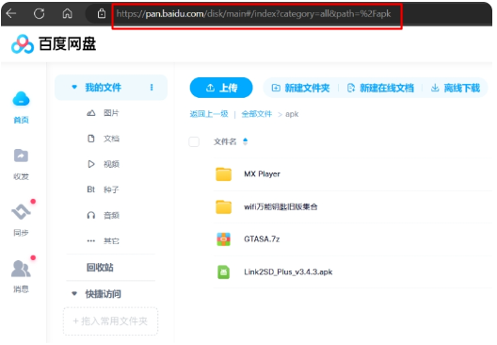Filter by 种子 category
This screenshot has height=345, width=497.
click(x=111, y=189)
